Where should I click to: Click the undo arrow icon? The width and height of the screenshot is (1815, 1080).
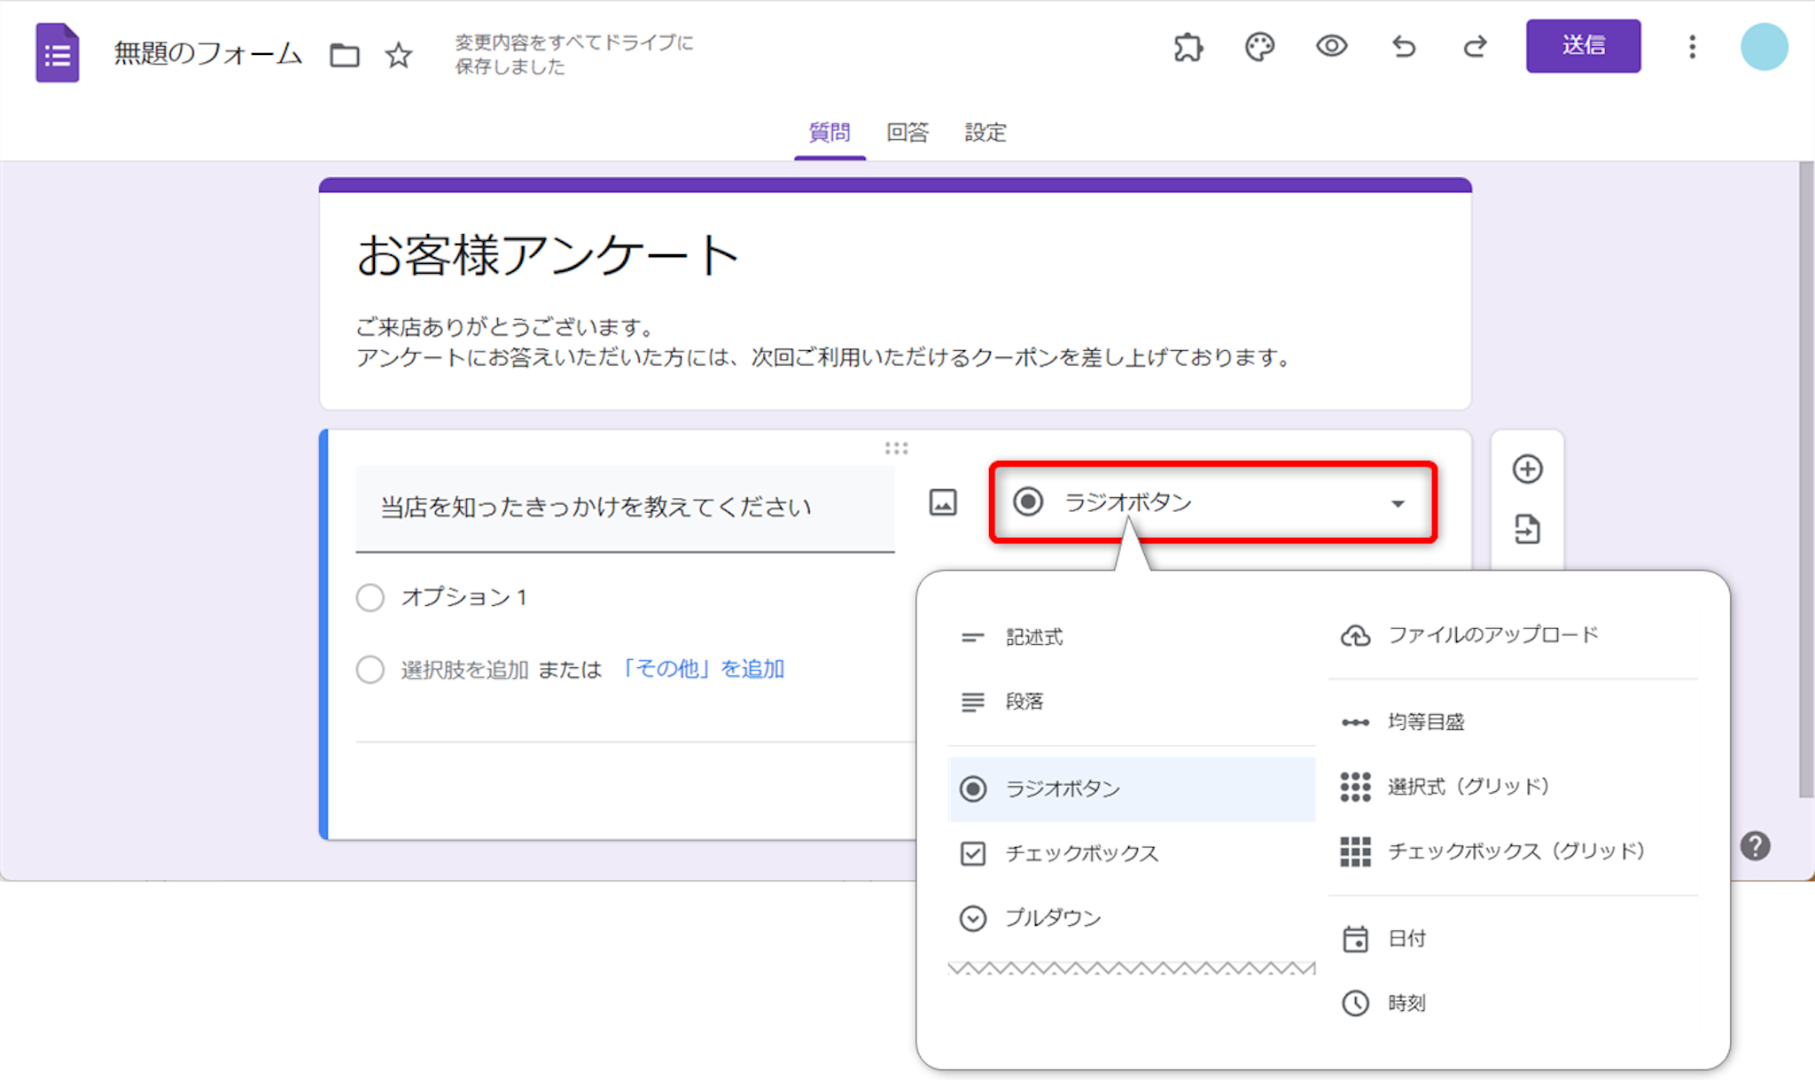pyautogui.click(x=1403, y=47)
